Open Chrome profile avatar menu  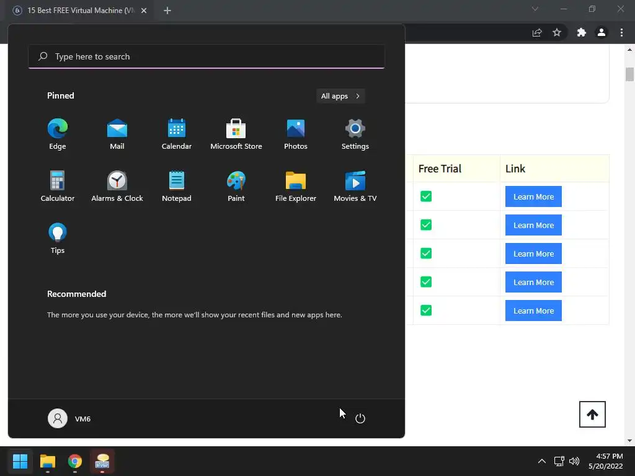602,33
